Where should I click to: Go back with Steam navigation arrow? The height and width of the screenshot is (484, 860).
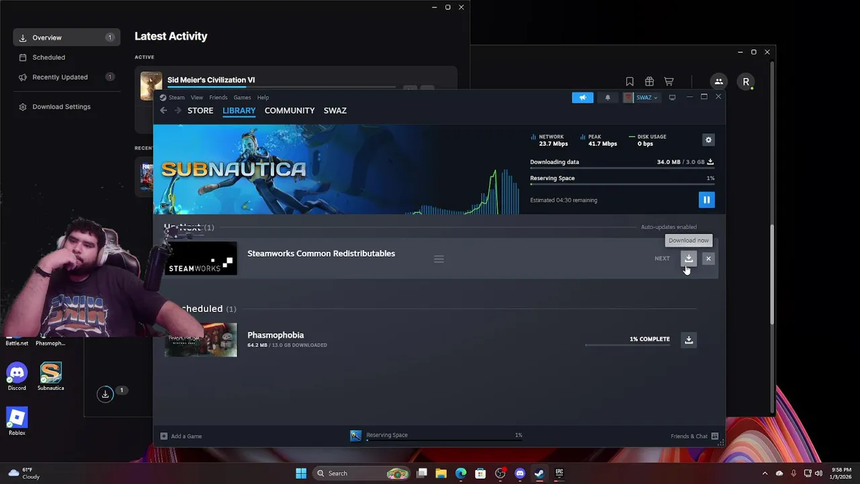tap(163, 110)
